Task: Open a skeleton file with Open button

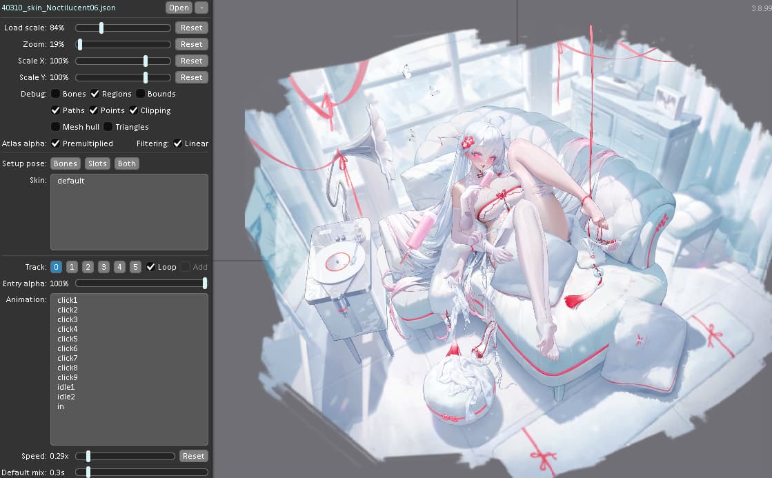Action: (179, 8)
